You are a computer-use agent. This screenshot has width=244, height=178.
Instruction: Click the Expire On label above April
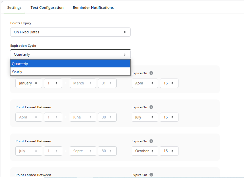coord(139,73)
